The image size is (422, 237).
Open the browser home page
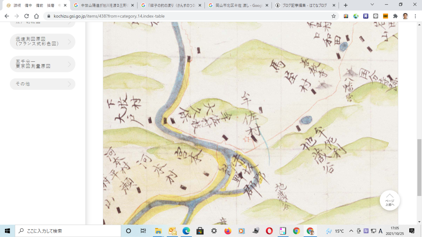point(36,16)
